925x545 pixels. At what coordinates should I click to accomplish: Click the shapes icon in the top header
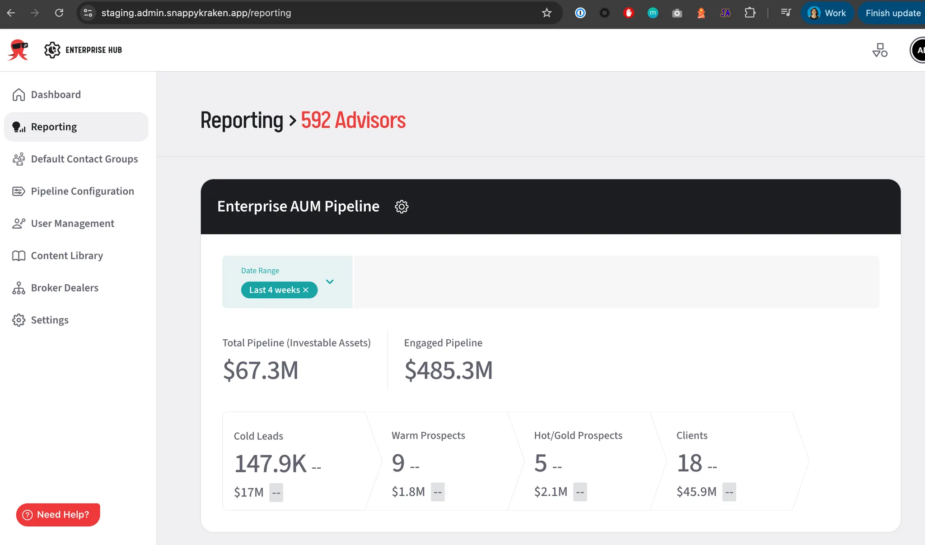(879, 50)
